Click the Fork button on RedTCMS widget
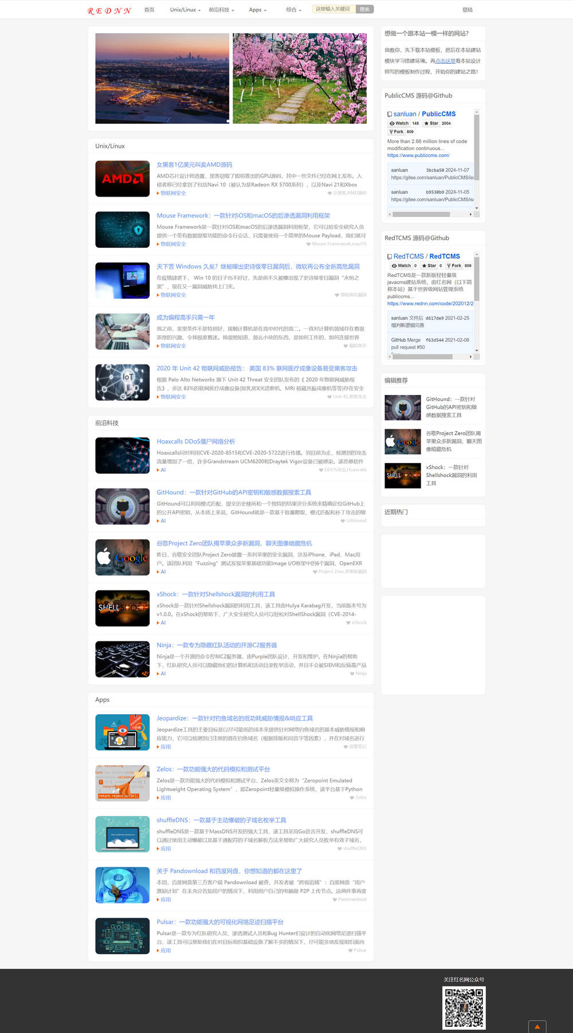Viewport: 573px width, 1033px height. pos(454,265)
